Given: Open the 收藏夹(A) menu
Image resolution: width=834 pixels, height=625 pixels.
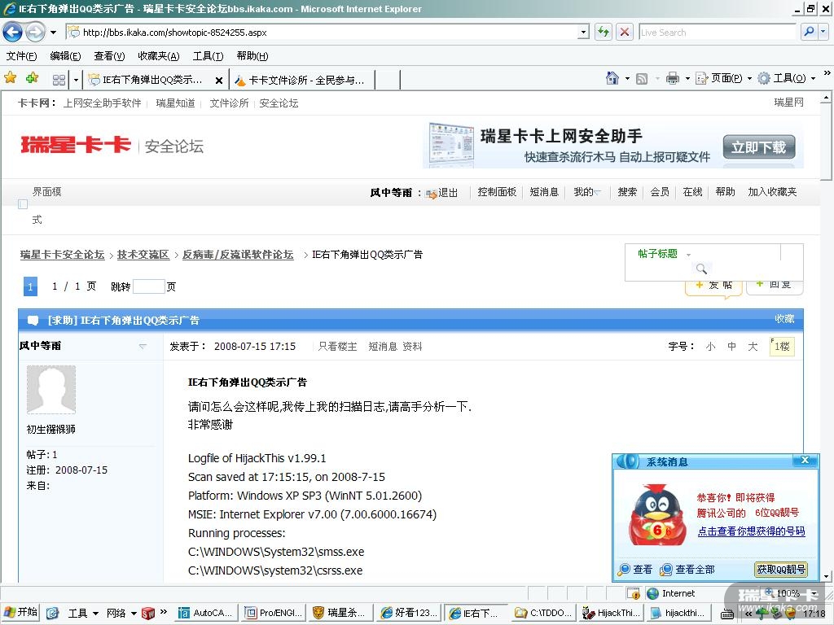Looking at the screenshot, I should coord(159,56).
